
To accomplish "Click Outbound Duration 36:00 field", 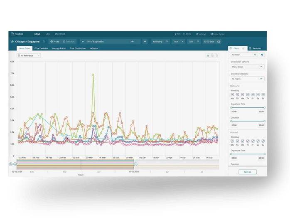I will (261, 125).
